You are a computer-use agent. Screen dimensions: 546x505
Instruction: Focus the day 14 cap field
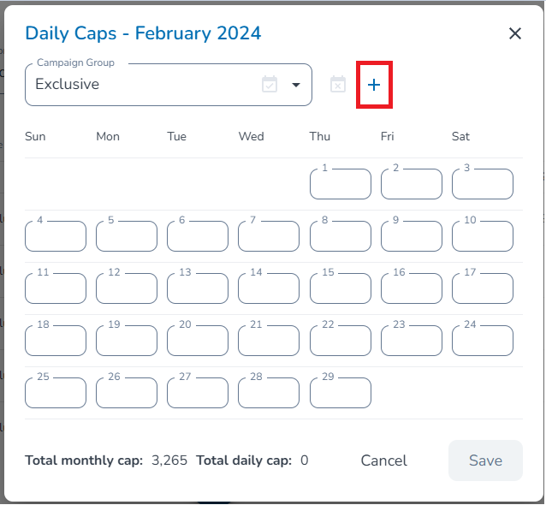[x=269, y=289]
